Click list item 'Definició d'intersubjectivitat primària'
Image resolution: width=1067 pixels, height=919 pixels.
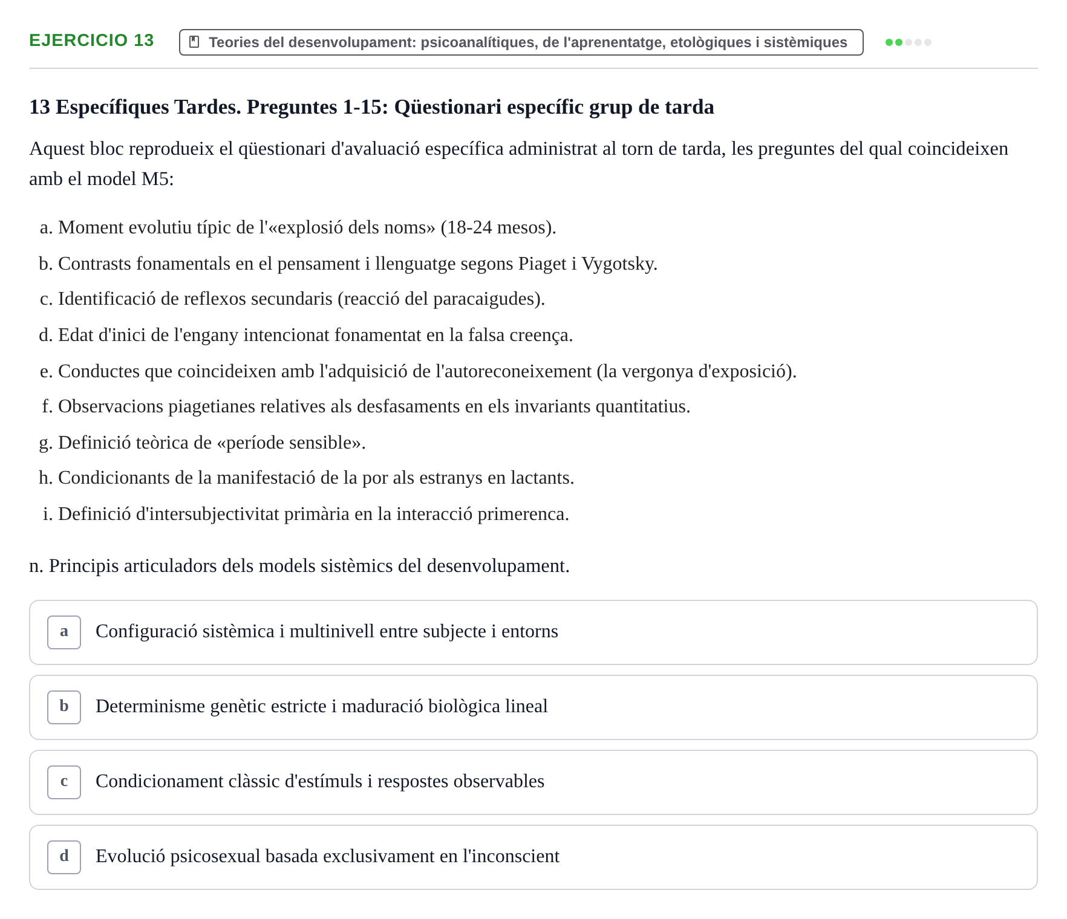click(313, 514)
